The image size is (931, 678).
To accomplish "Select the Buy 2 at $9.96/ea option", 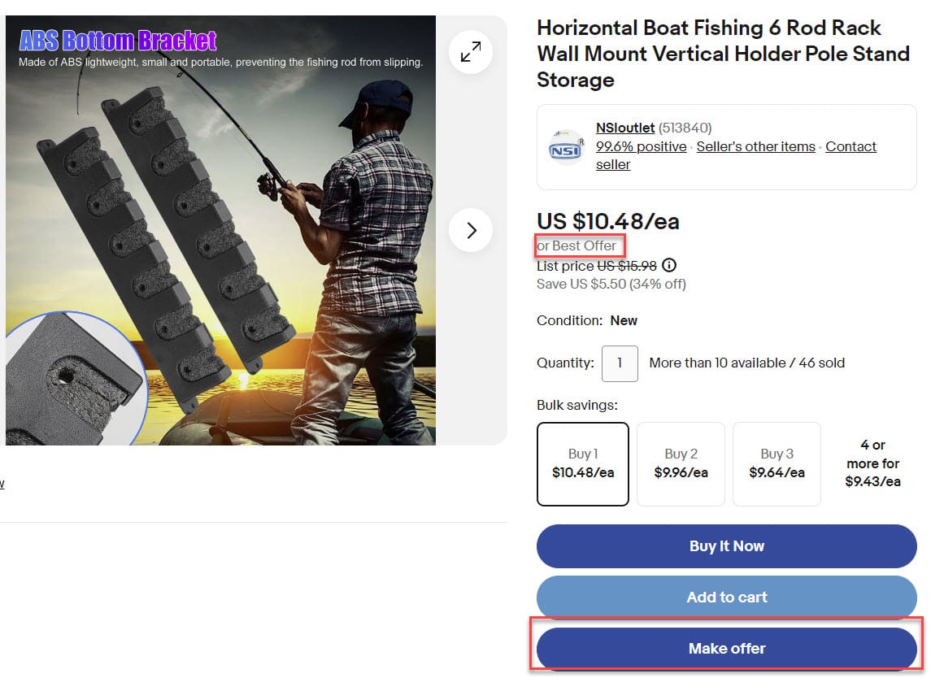I will tap(681, 463).
